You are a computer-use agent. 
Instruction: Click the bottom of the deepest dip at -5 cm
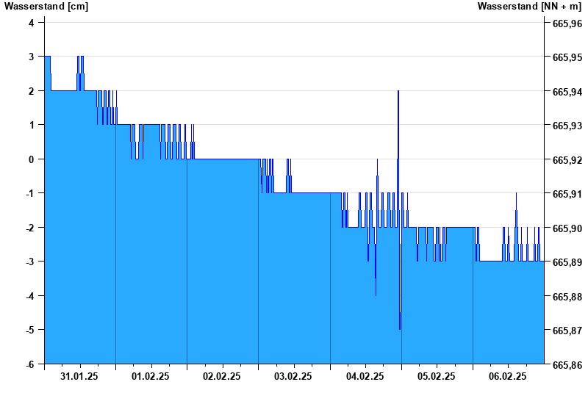(x=400, y=329)
